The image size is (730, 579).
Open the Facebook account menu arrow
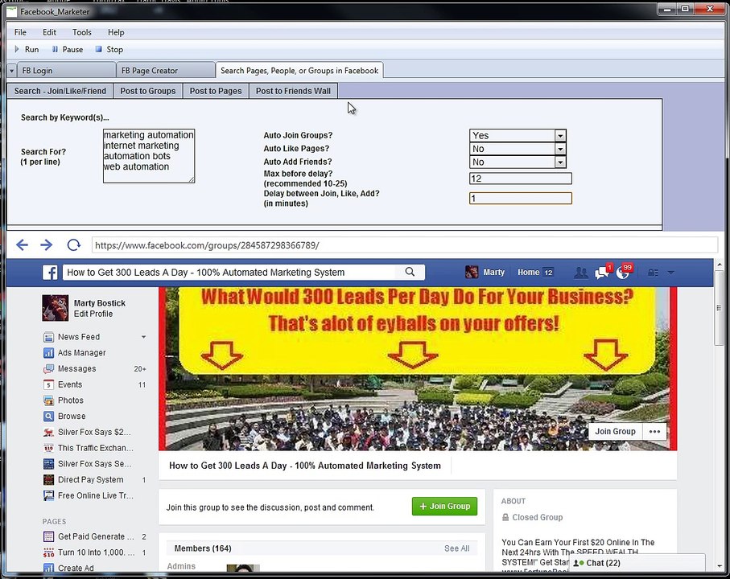pyautogui.click(x=671, y=273)
